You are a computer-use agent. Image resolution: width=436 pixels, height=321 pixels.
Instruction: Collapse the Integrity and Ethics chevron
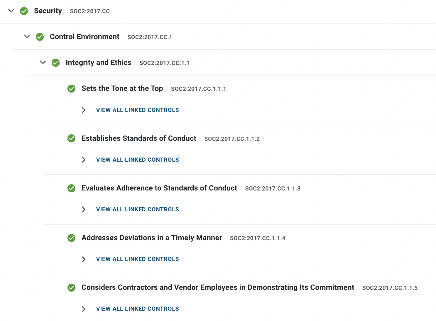tap(43, 62)
